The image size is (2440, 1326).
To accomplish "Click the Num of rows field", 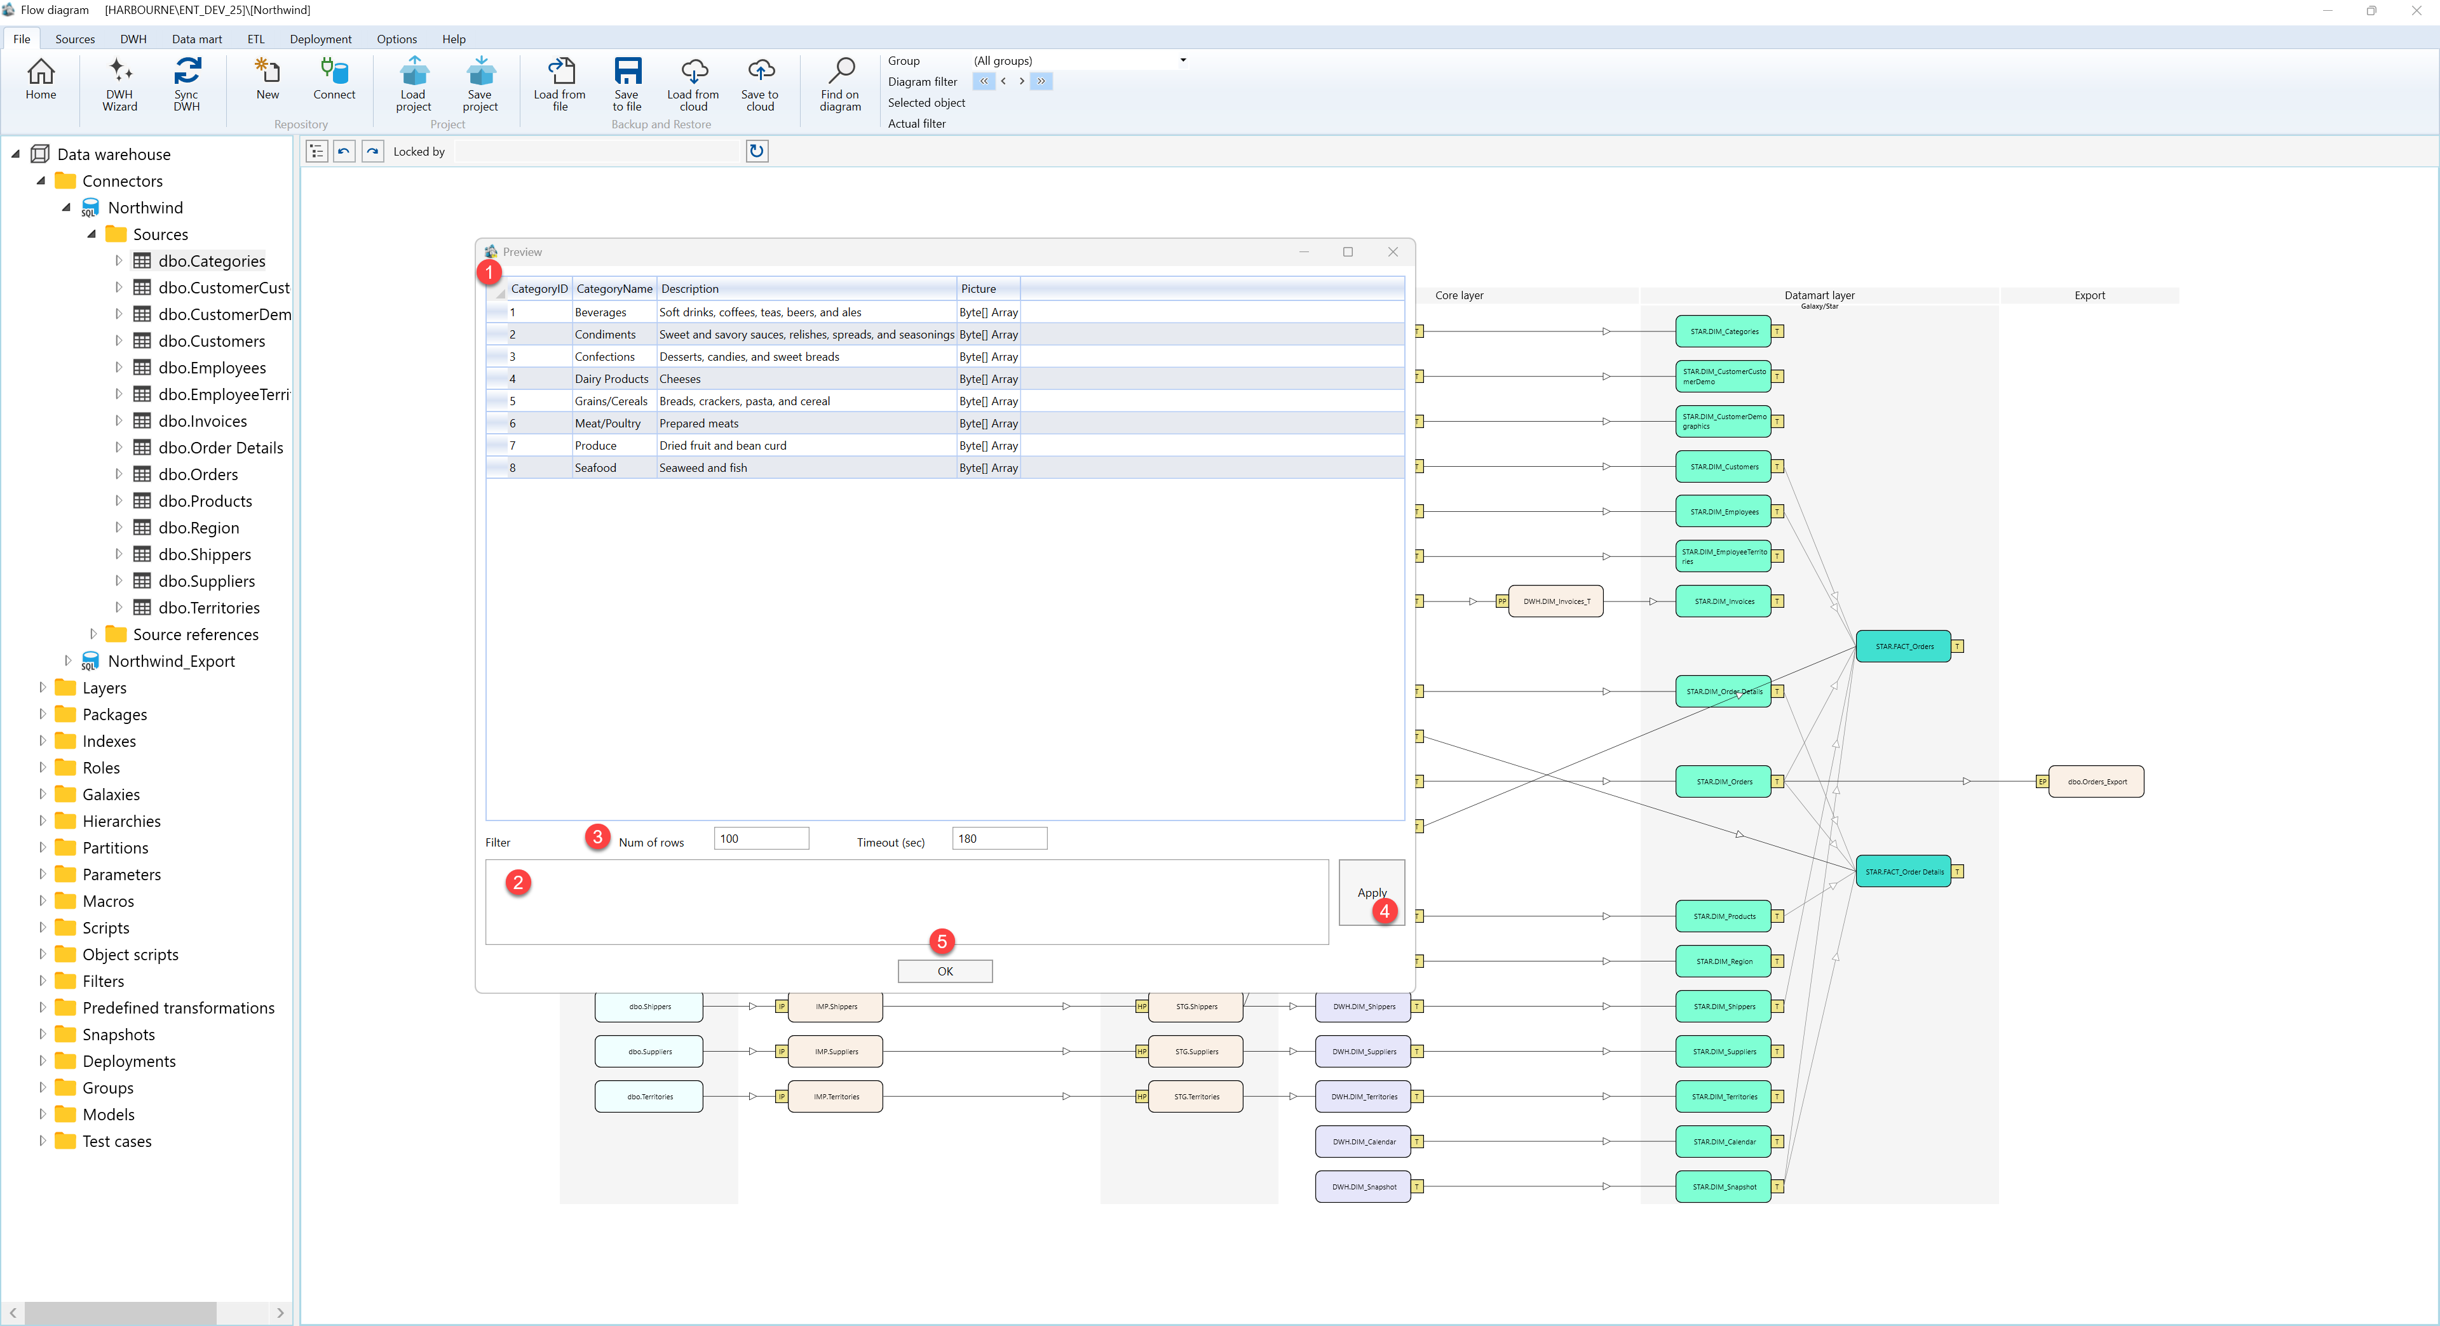I will coord(762,838).
